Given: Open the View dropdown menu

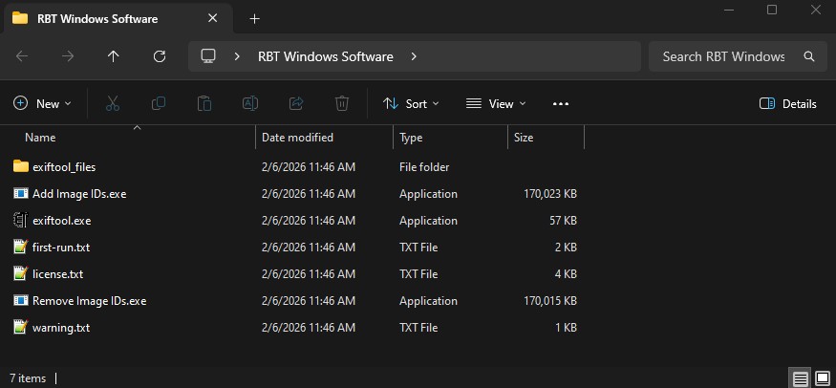Looking at the screenshot, I should [495, 104].
